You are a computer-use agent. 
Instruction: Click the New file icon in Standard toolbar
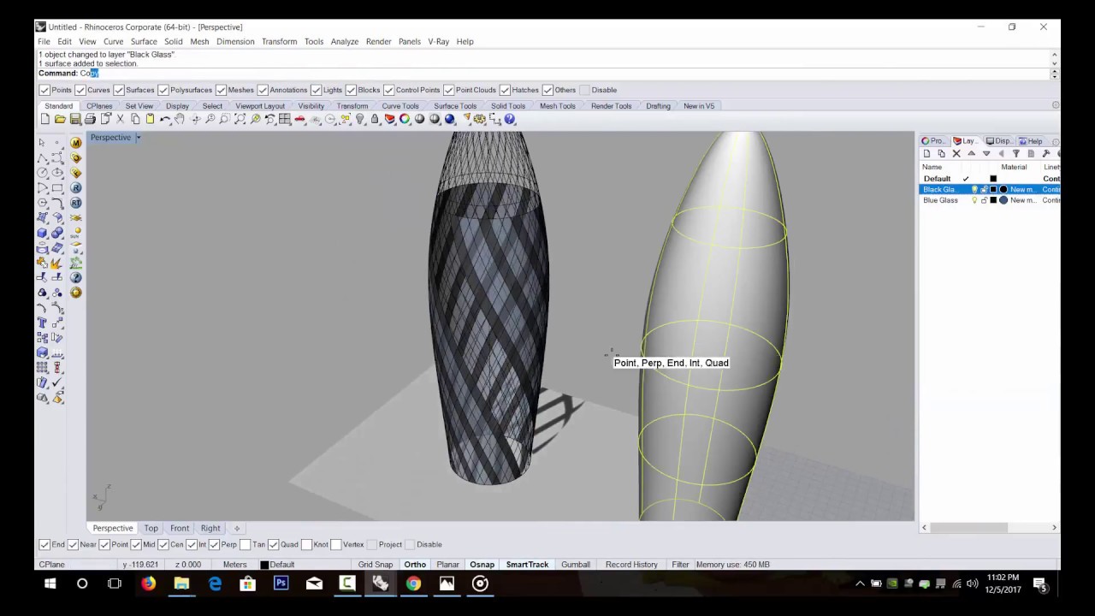click(45, 120)
